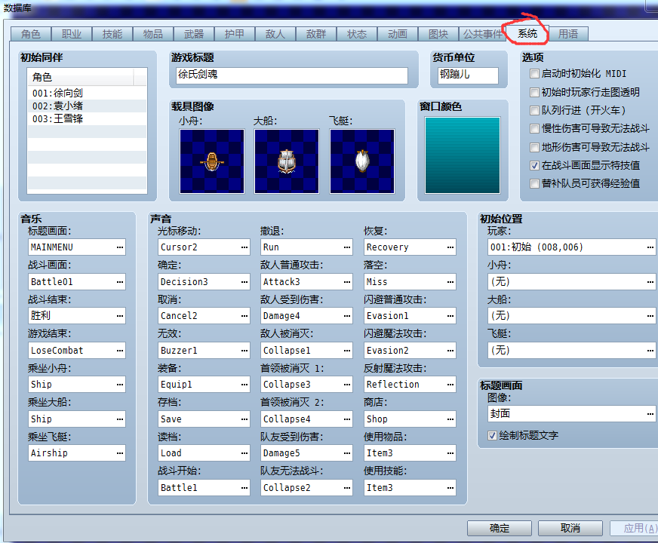This screenshot has height=543, width=658.
Task: Open browse button for Airship music
Action: [120, 452]
